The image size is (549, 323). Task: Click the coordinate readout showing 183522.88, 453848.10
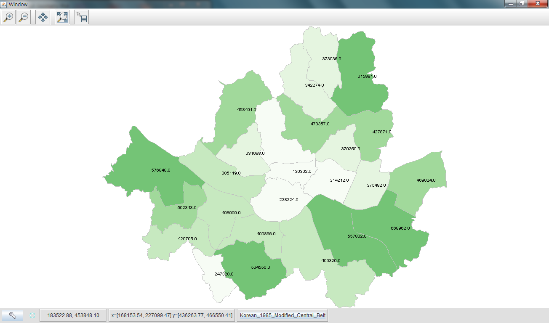click(x=72, y=315)
